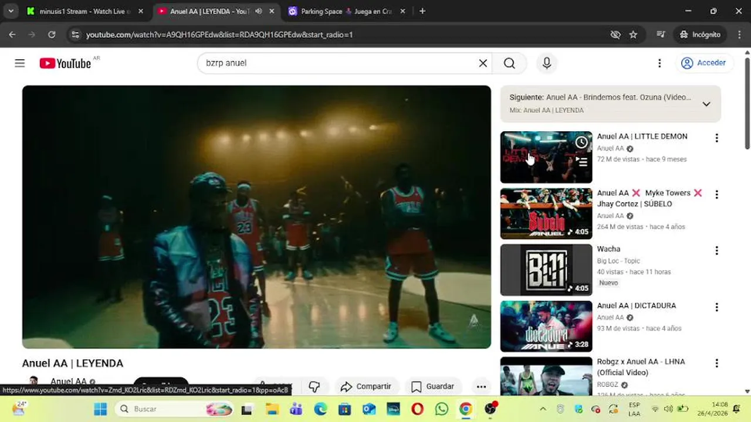Open SÚBELO video thumbnail

546,213
